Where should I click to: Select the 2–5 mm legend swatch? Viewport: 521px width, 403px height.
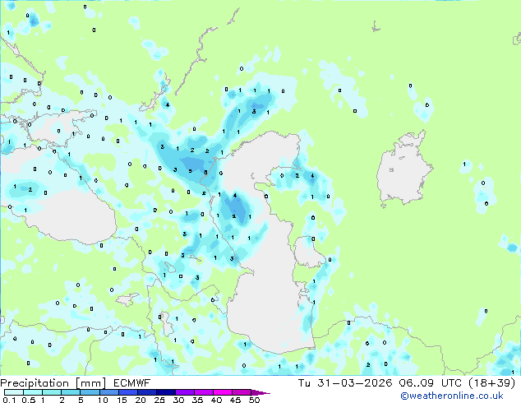[x=71, y=392]
